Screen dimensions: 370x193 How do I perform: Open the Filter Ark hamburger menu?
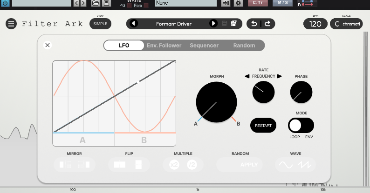click(11, 24)
